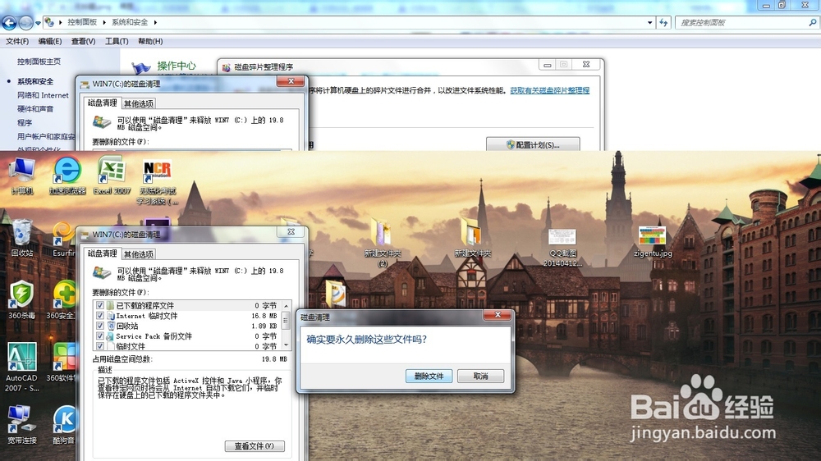Open the 文件(F) menu
The image size is (821, 461).
click(17, 41)
